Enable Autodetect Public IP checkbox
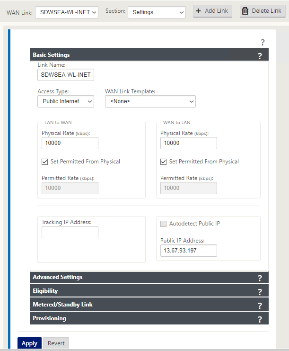The width and height of the screenshot is (289, 351). click(163, 224)
